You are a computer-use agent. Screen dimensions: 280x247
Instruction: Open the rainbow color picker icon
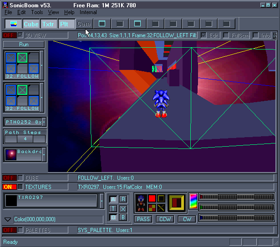tap(193, 201)
